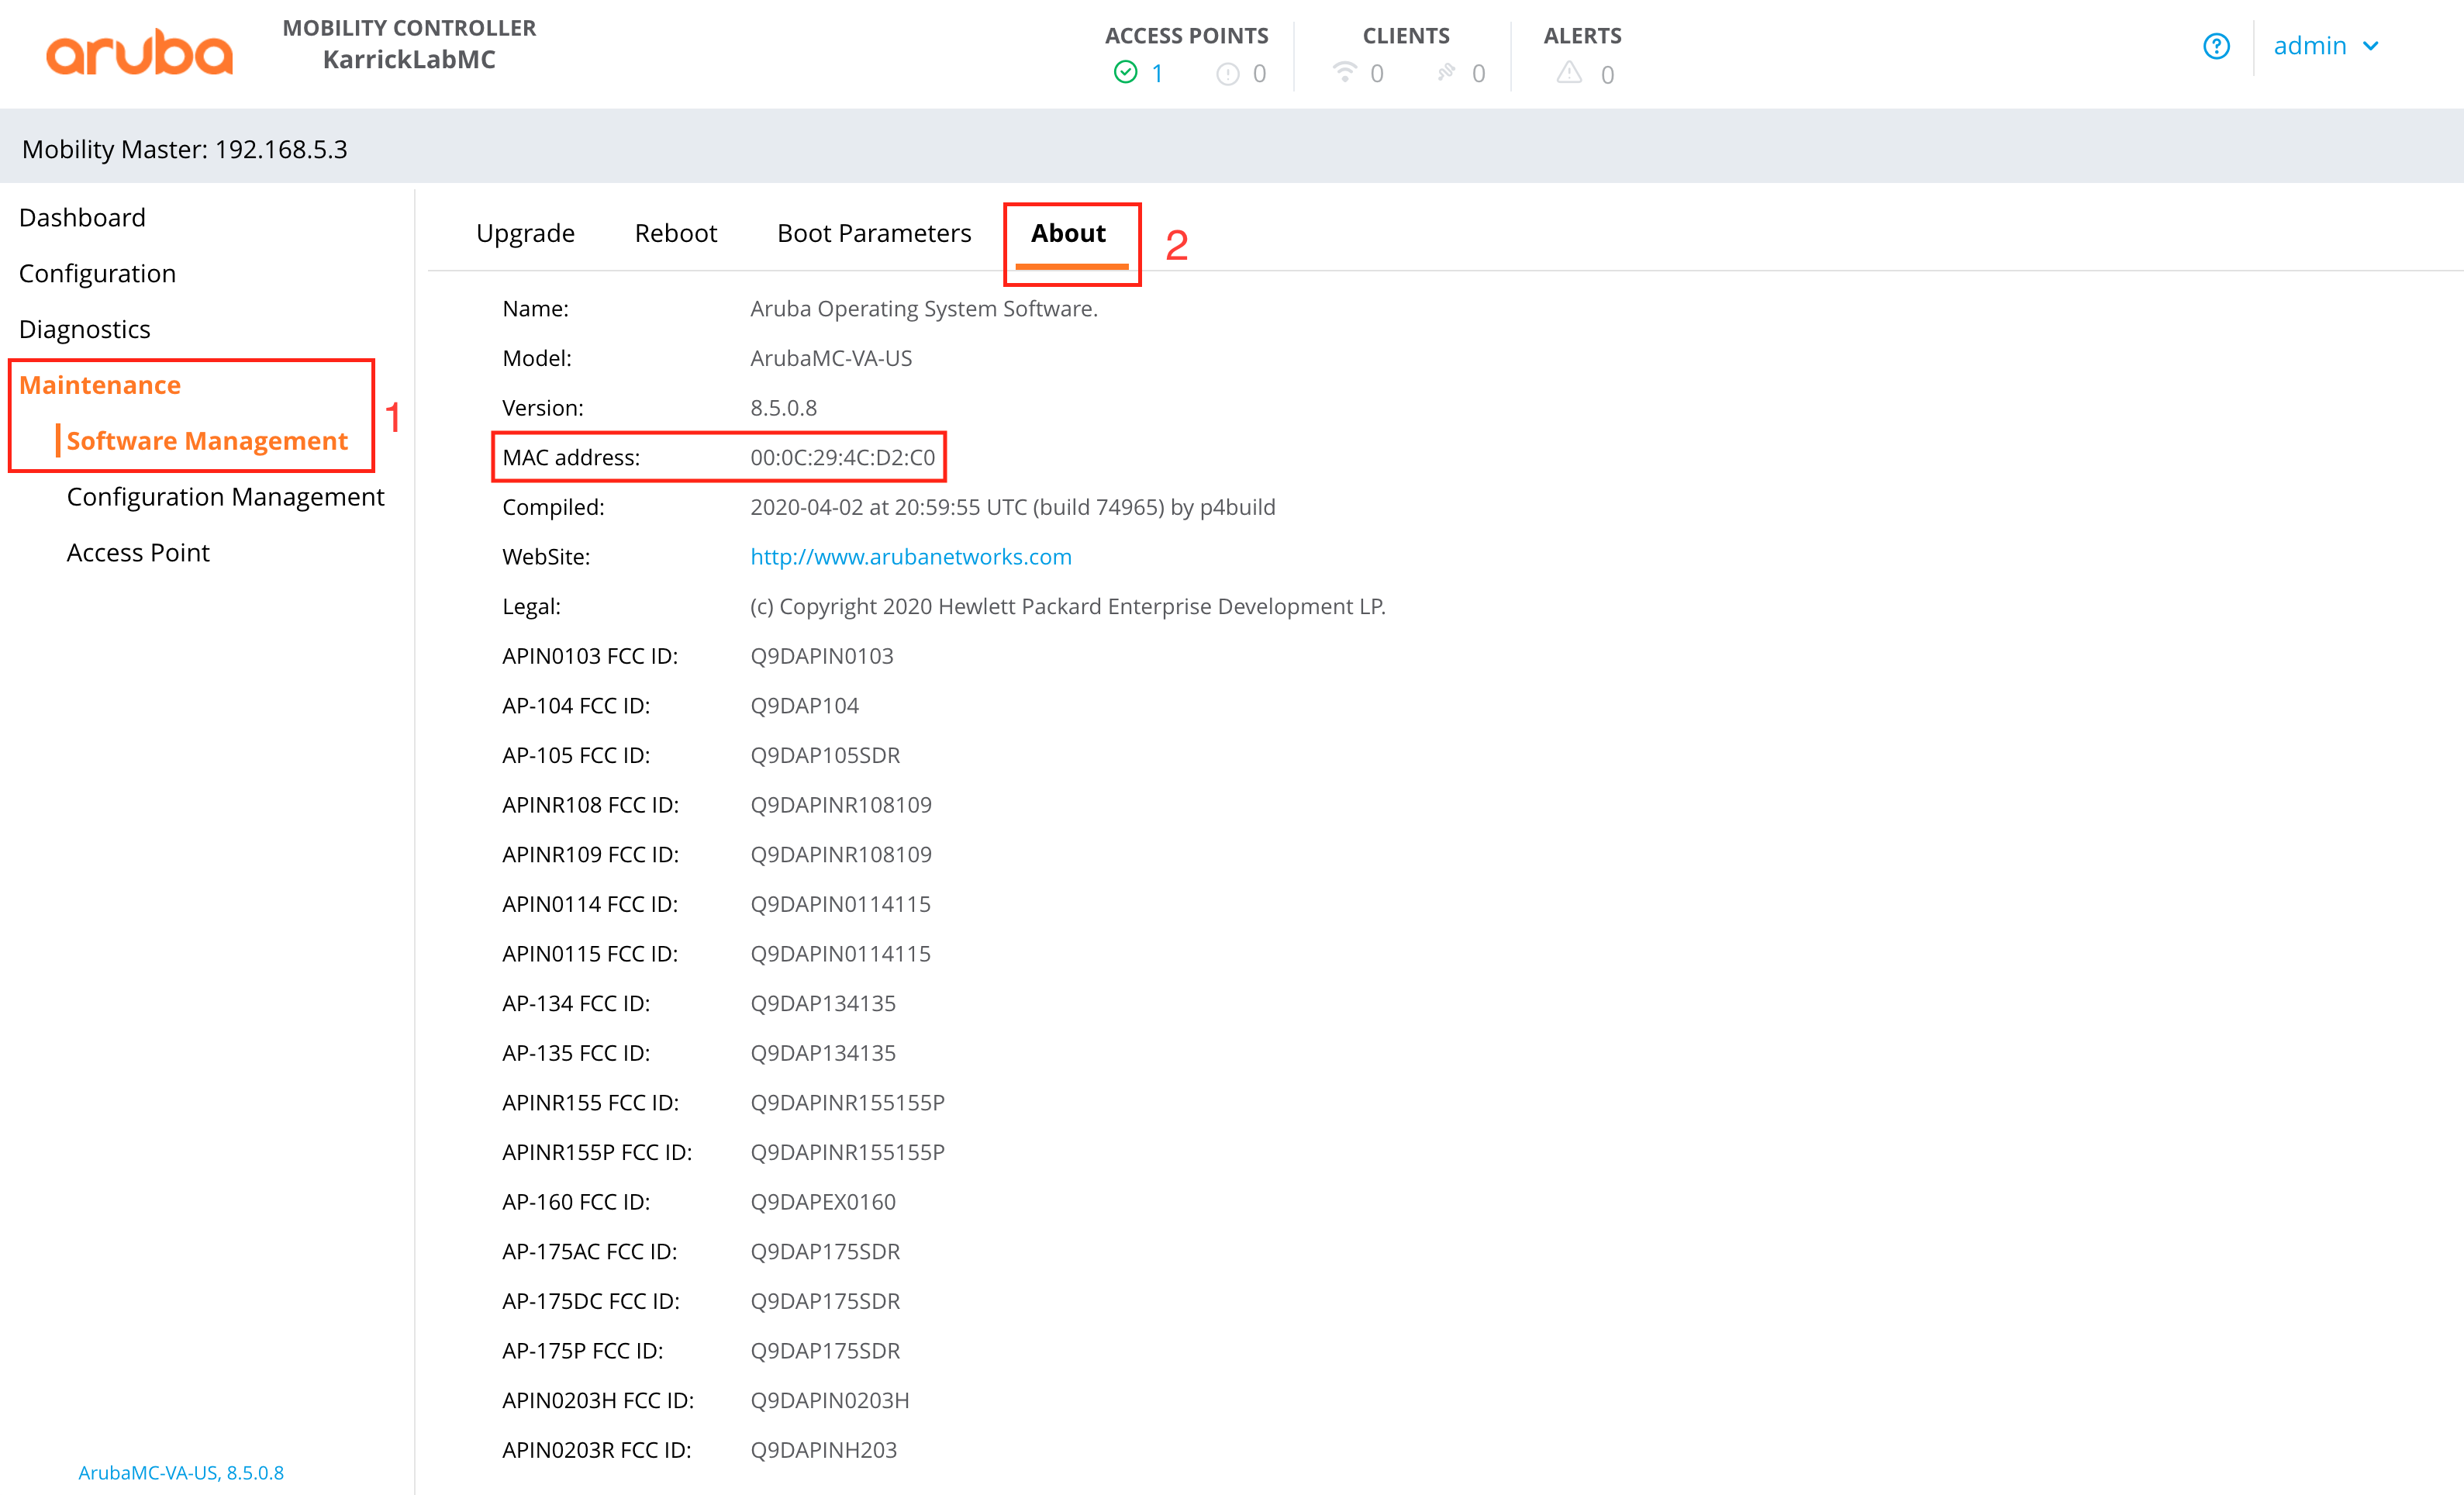Click the wired clients plug icon
This screenshot has height=1495, width=2464.
pyautogui.click(x=1446, y=72)
